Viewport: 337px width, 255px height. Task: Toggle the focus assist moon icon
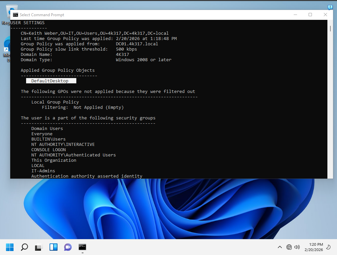click(x=328, y=247)
